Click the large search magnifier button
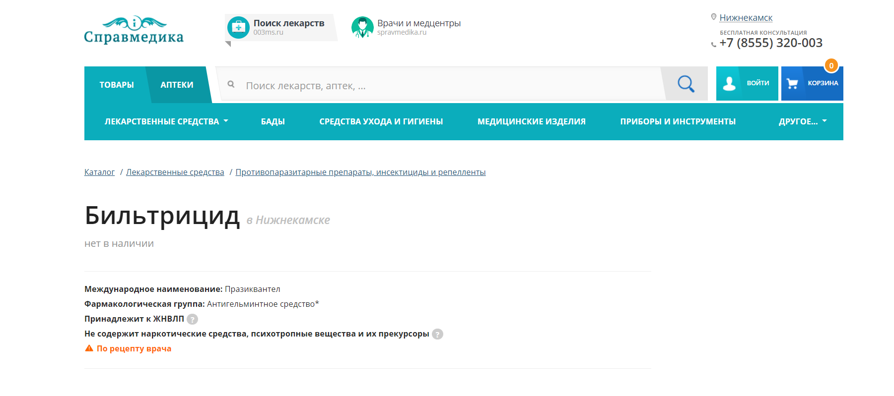Viewport: 894px width, 396px height. coord(686,84)
